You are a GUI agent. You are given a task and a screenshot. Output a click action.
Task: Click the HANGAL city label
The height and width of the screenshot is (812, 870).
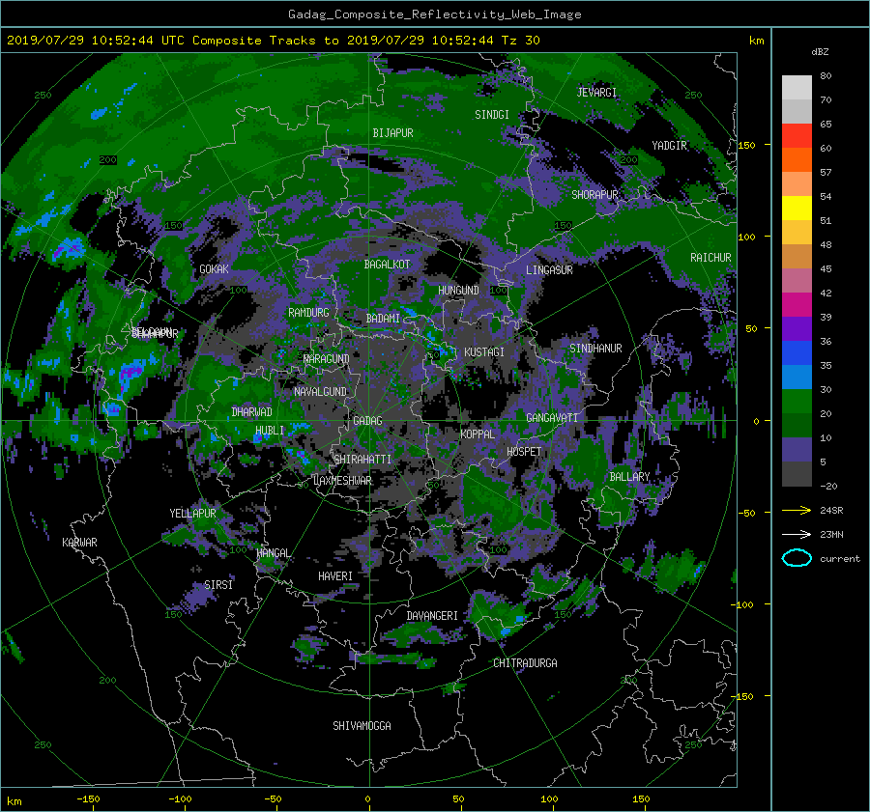point(273,553)
